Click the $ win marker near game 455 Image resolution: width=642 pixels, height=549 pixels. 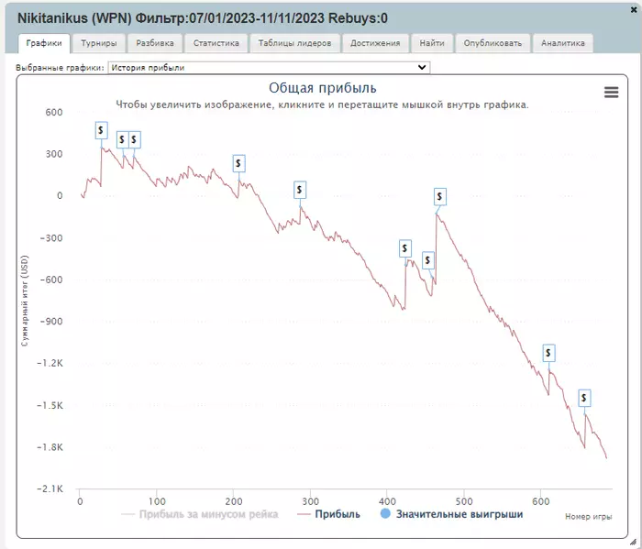(x=428, y=260)
